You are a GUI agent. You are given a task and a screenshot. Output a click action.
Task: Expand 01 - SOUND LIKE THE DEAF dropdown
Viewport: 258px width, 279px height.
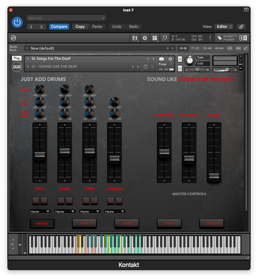click(28, 66)
